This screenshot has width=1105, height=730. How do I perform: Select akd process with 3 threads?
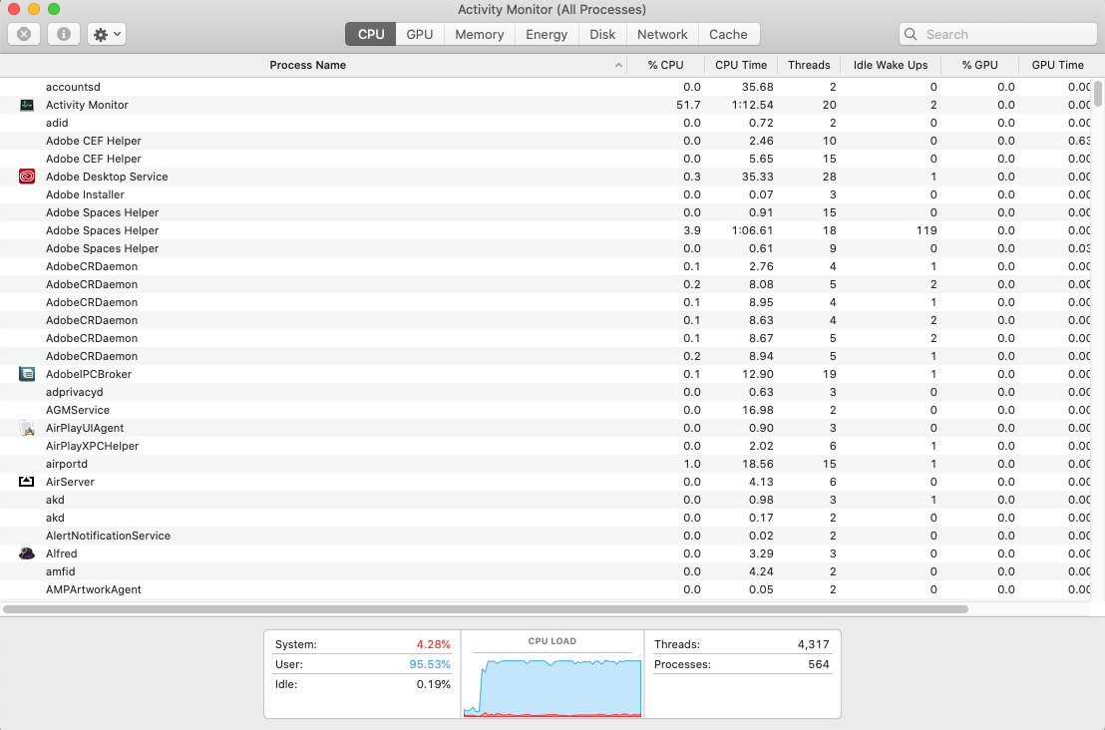pyautogui.click(x=547, y=501)
